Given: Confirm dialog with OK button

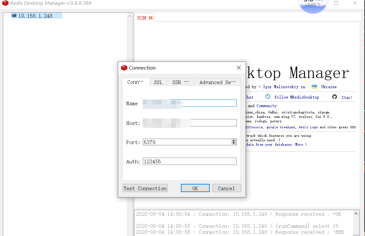Looking at the screenshot, I should [195, 188].
